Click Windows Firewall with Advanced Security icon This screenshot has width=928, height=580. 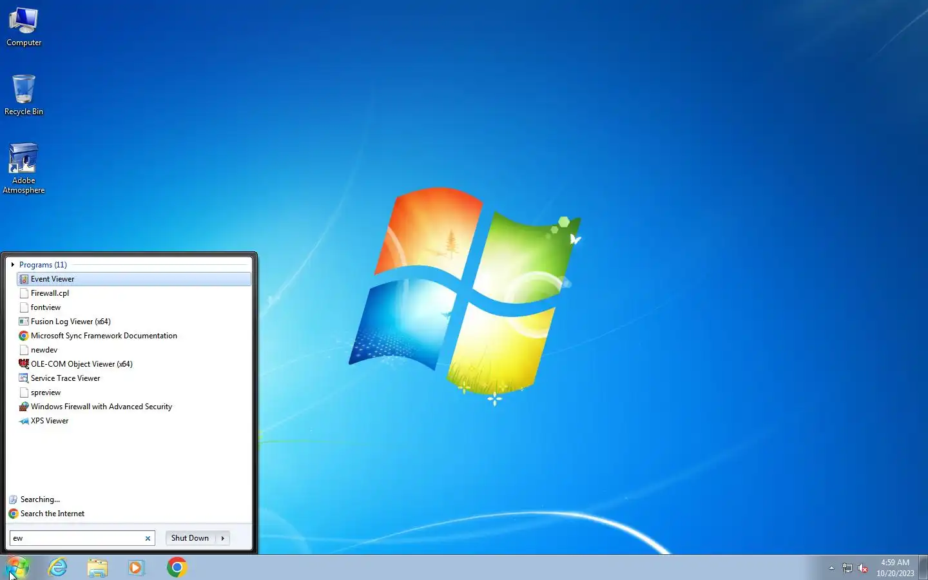click(x=24, y=407)
